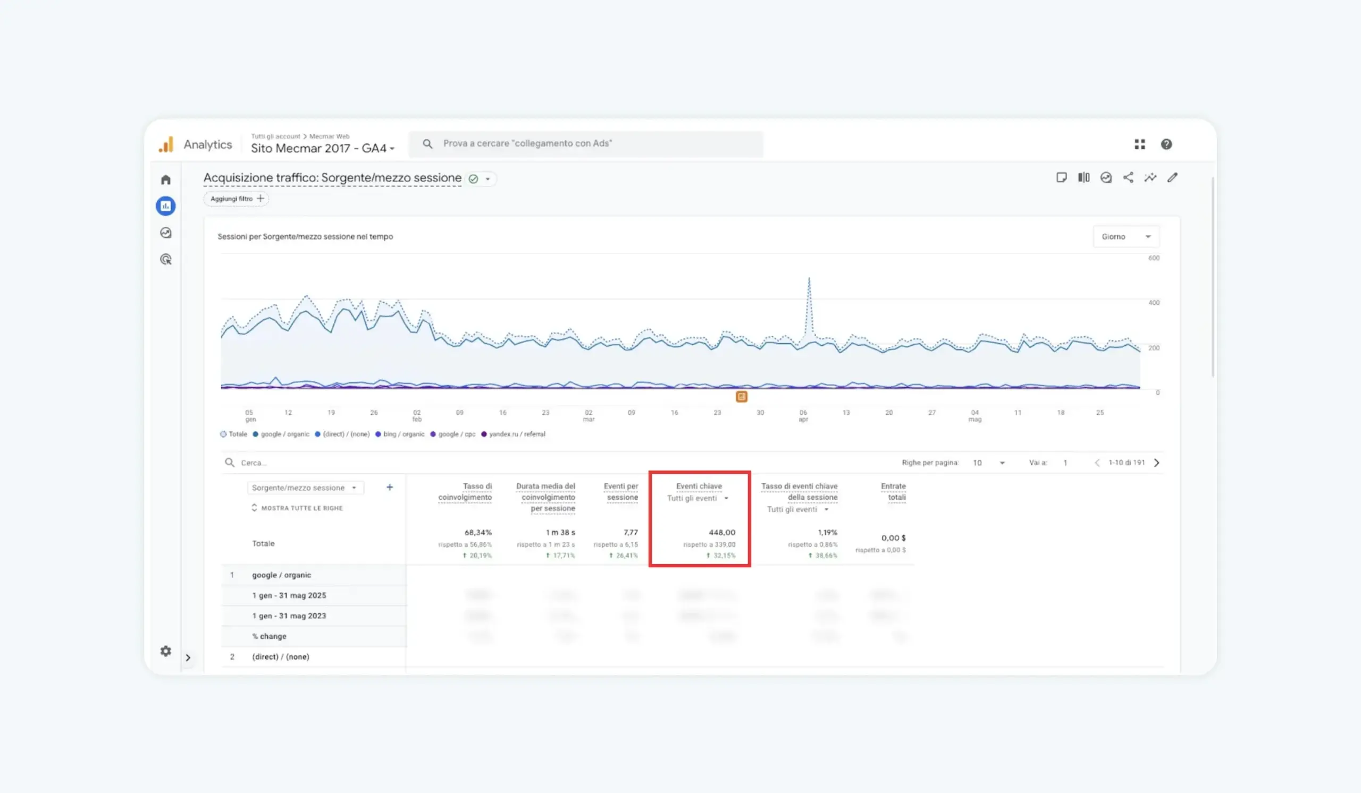The height and width of the screenshot is (793, 1361).
Task: Sort by the Eventi per sessione column header
Action: (621, 492)
